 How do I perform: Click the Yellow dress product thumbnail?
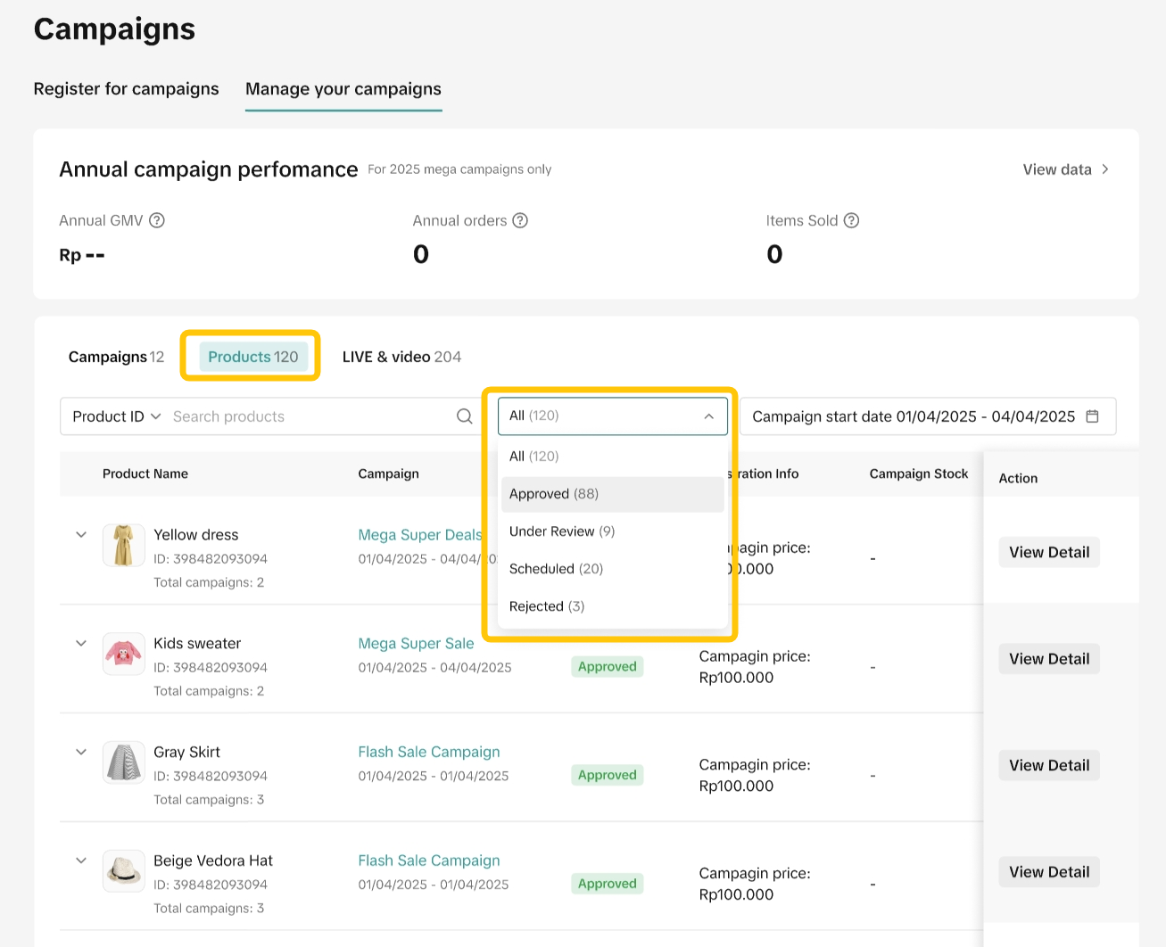click(123, 546)
